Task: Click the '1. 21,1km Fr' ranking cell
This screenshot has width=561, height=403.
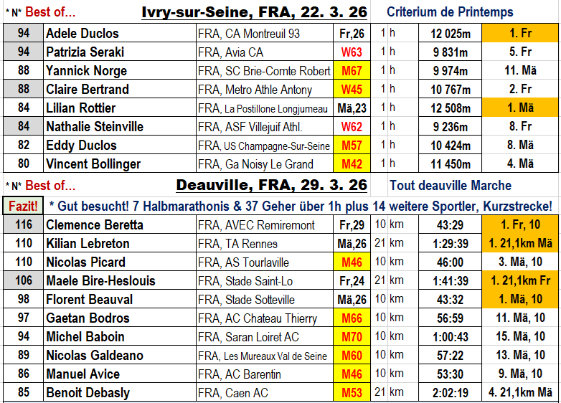Action: coord(519,281)
